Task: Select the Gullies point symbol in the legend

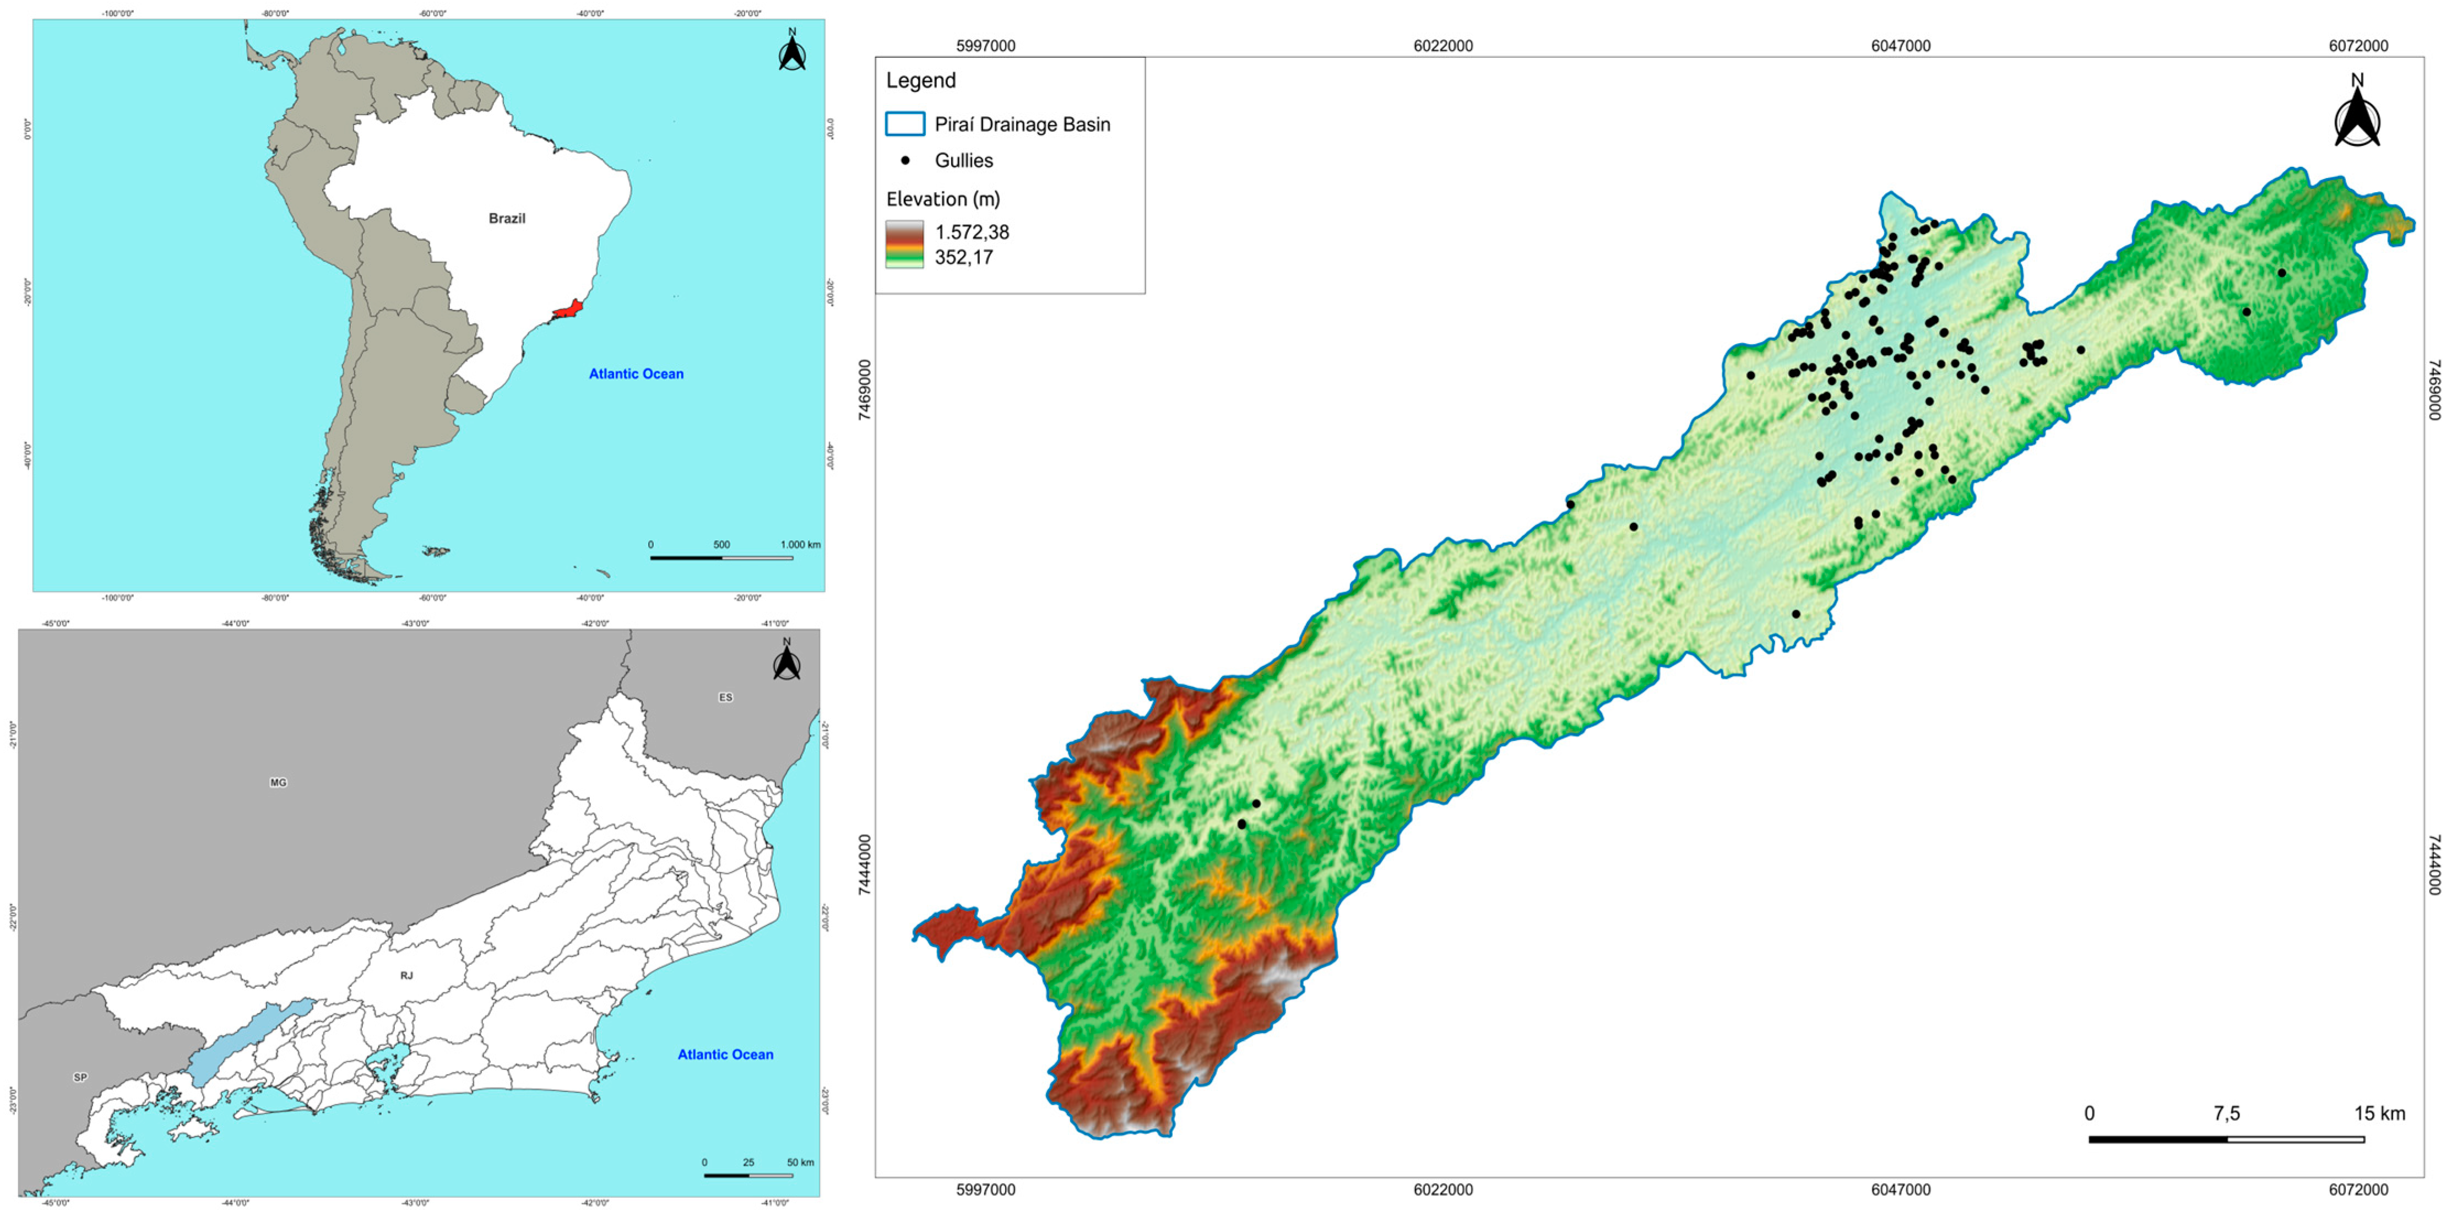Action: 907,160
